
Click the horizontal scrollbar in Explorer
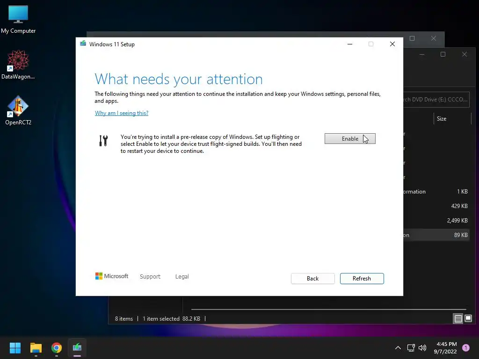point(328,309)
